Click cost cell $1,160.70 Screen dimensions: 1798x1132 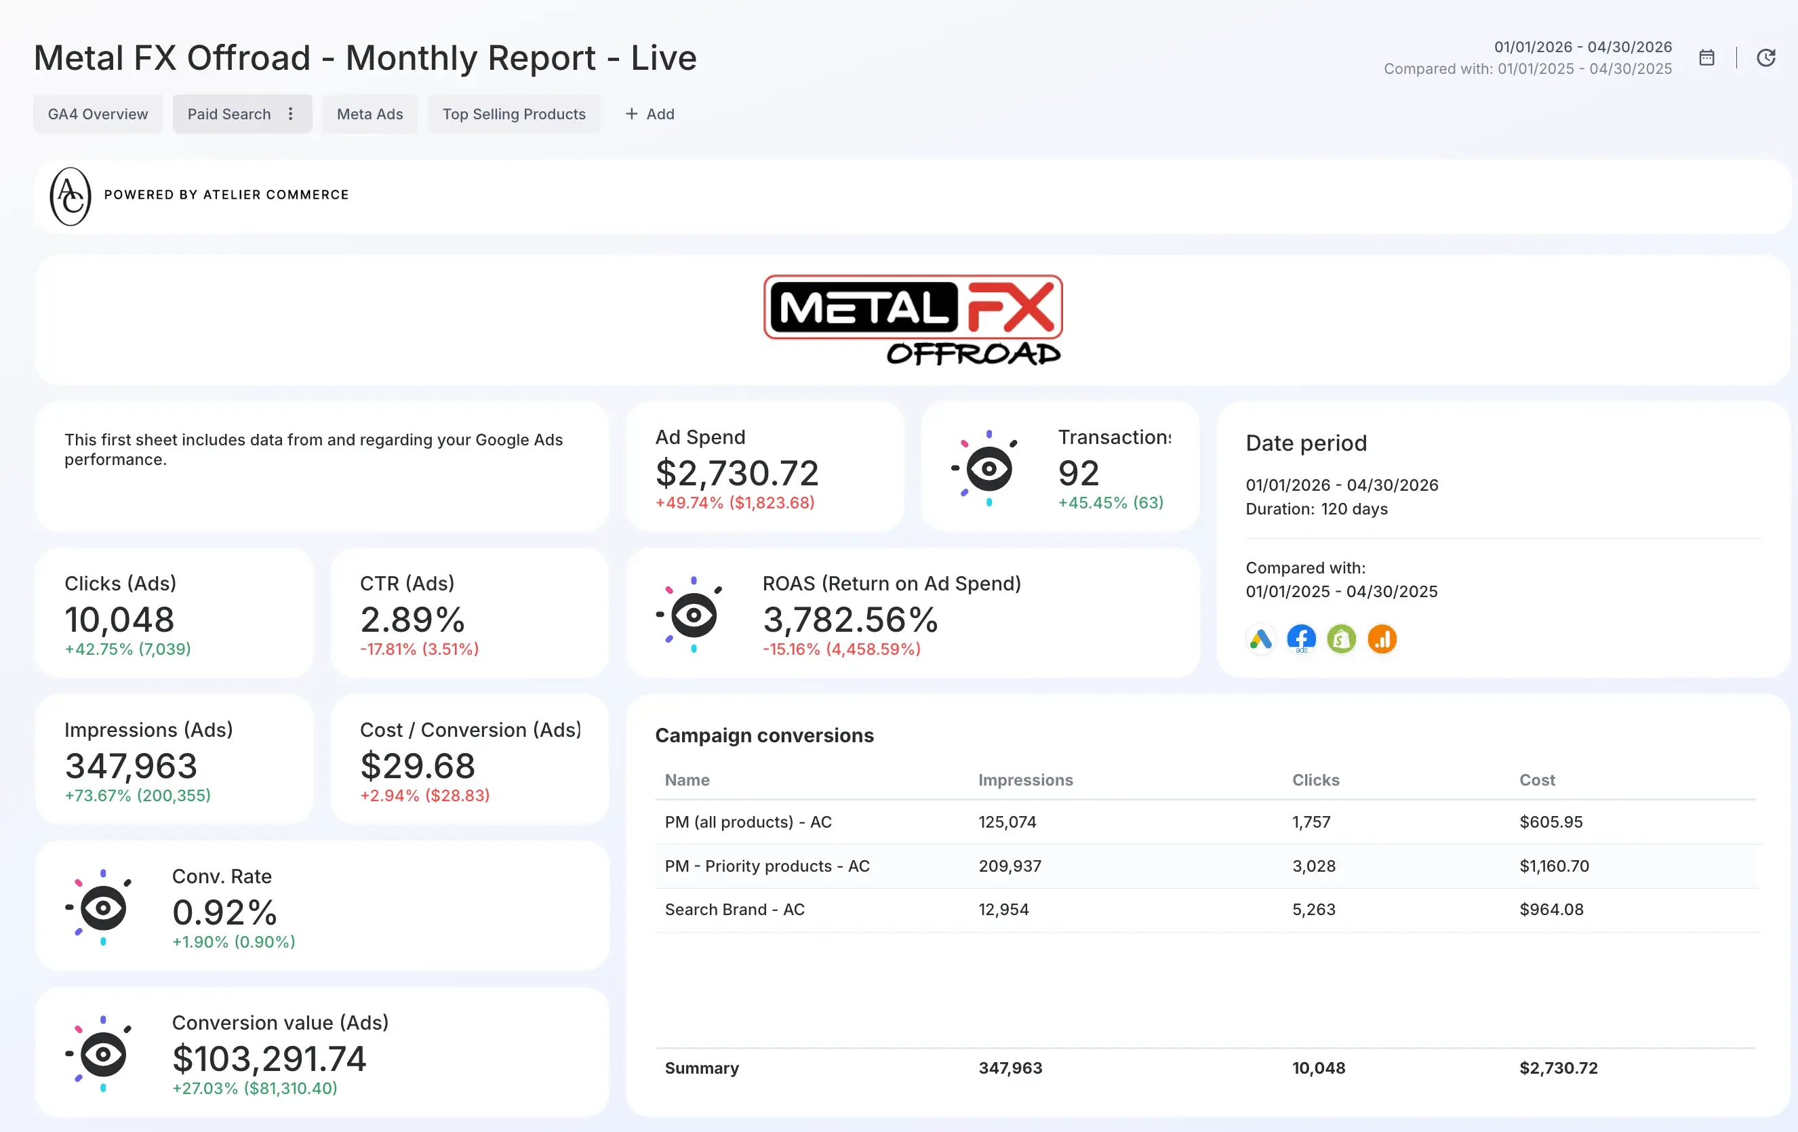(x=1554, y=866)
